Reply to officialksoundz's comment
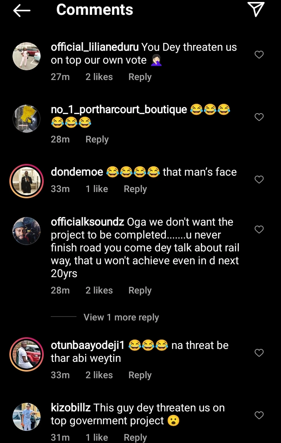 (140, 290)
